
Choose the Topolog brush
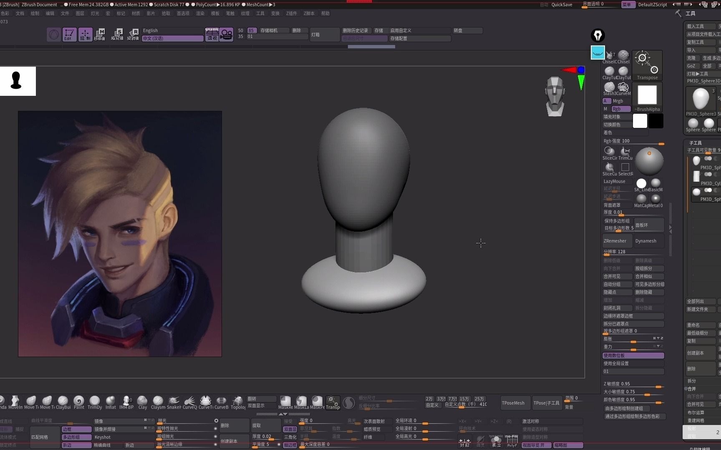click(238, 402)
